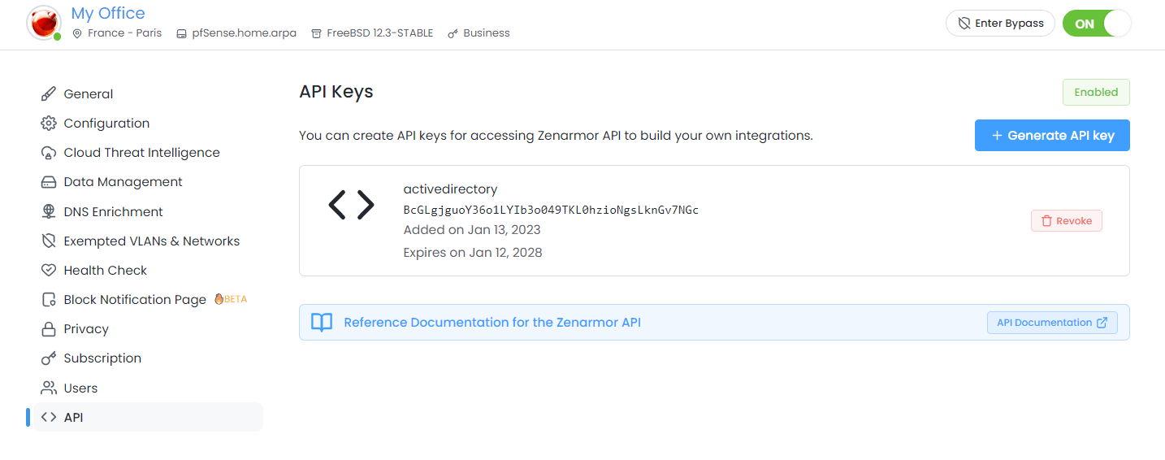Click the Enabled status badge
The image size is (1165, 460).
pyautogui.click(x=1096, y=93)
